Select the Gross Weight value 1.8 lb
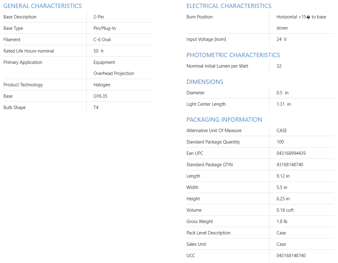 click(x=282, y=222)
